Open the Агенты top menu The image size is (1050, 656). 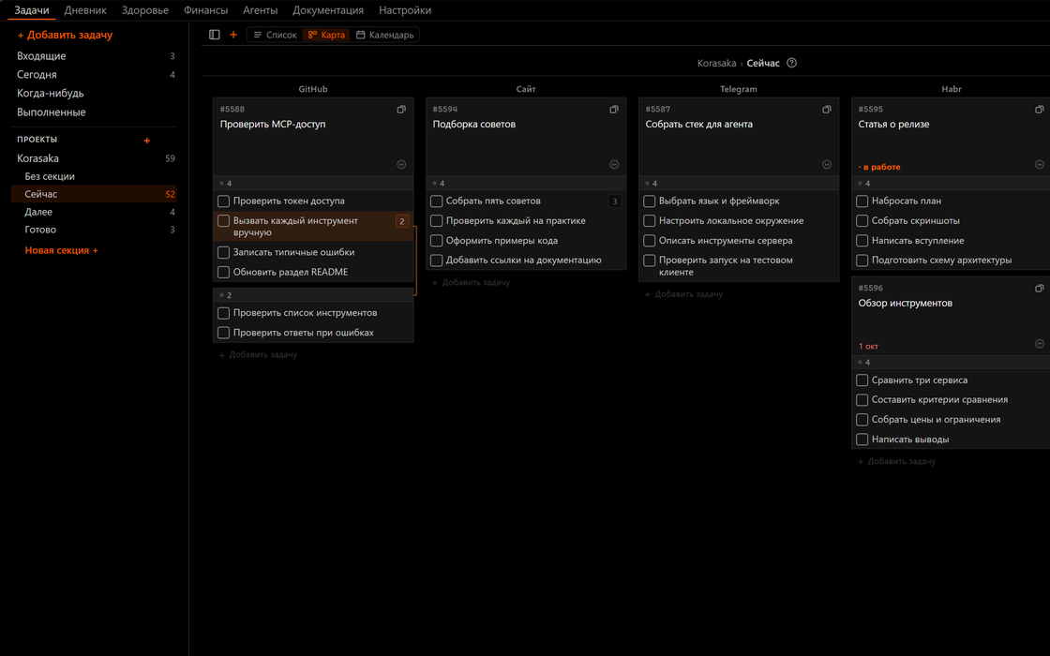pos(261,10)
